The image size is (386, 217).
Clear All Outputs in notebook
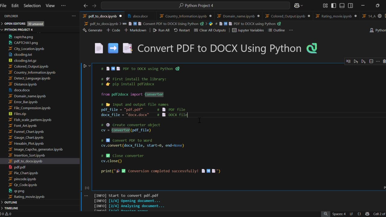[x=210, y=30]
